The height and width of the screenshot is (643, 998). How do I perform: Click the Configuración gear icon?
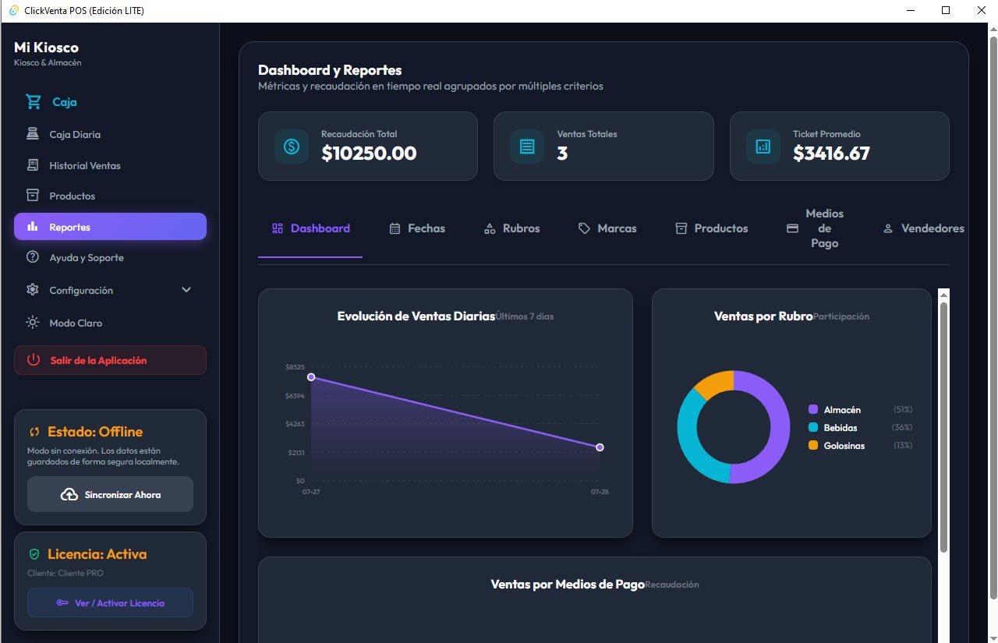point(33,290)
